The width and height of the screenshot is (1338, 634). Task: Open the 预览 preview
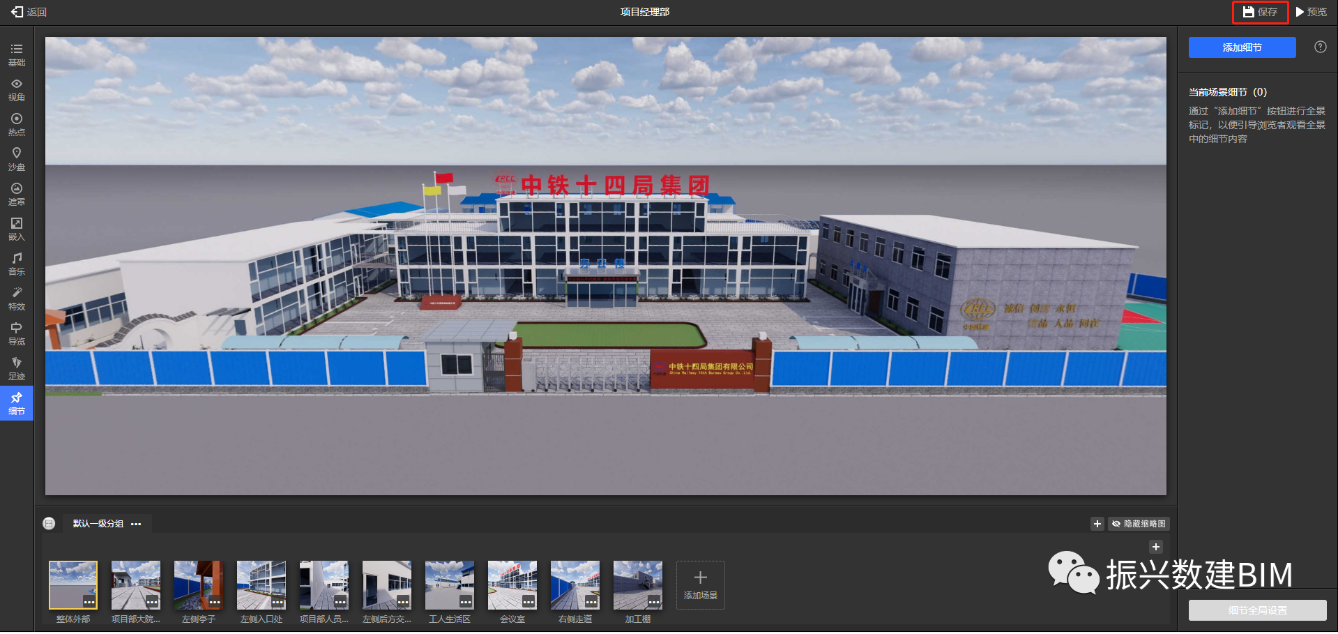(1311, 12)
